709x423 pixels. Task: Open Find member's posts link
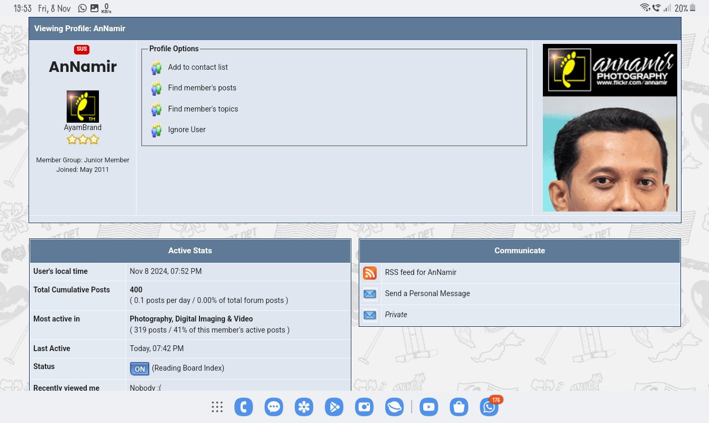(x=202, y=88)
